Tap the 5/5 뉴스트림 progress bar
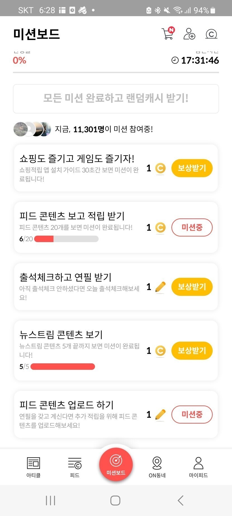This screenshot has height=516, width=232. (x=63, y=367)
